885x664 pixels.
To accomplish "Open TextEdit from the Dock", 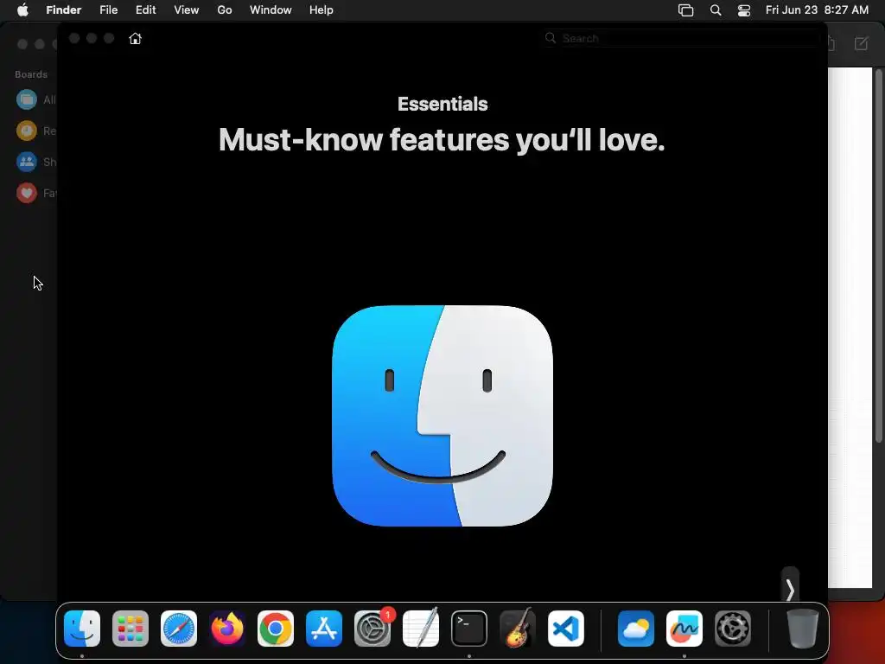I will [x=421, y=629].
